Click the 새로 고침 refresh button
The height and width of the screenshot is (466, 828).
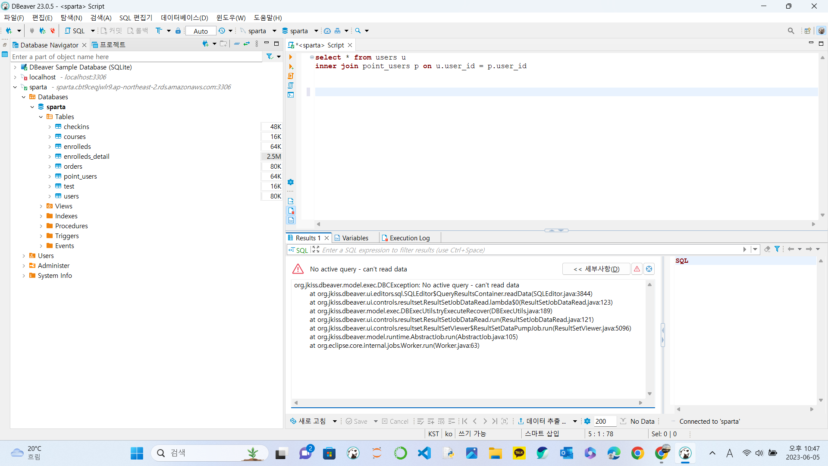[308, 421]
